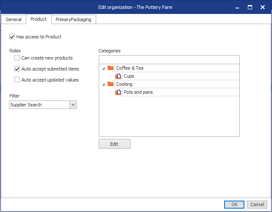Screen dimensions: 272x212
Task: Open the PrimaryPackaging tab
Action: pos(73,19)
